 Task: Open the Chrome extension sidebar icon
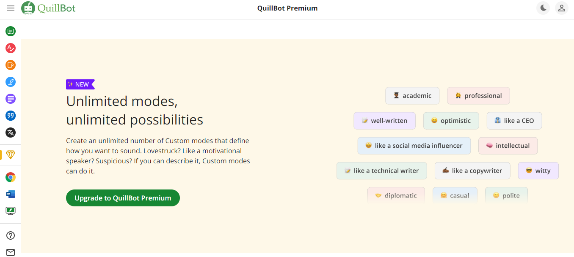point(10,177)
